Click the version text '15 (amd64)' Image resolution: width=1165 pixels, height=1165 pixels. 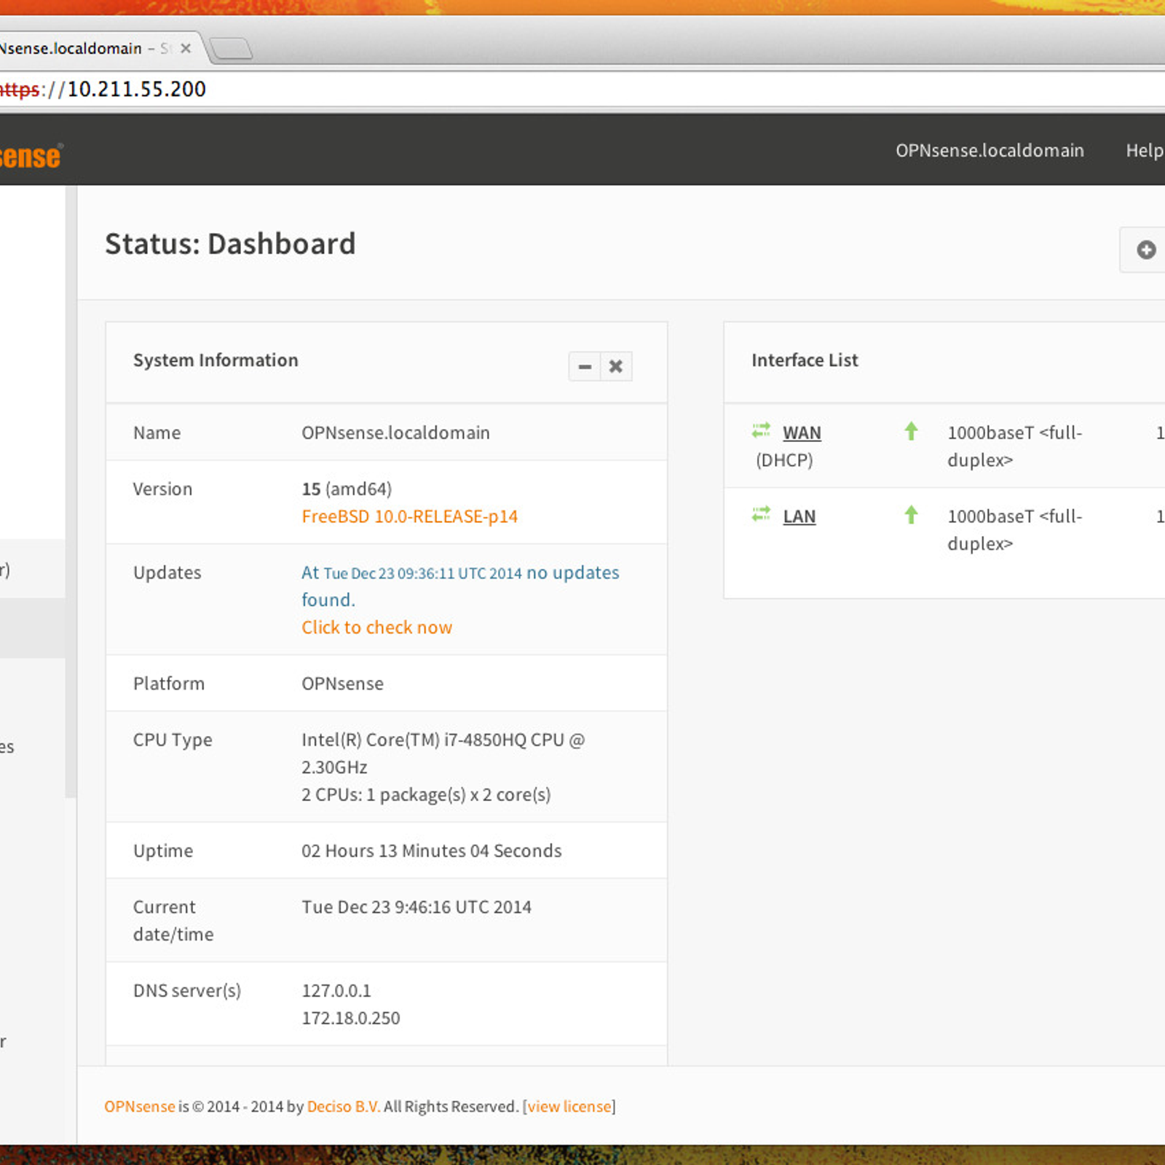347,489
